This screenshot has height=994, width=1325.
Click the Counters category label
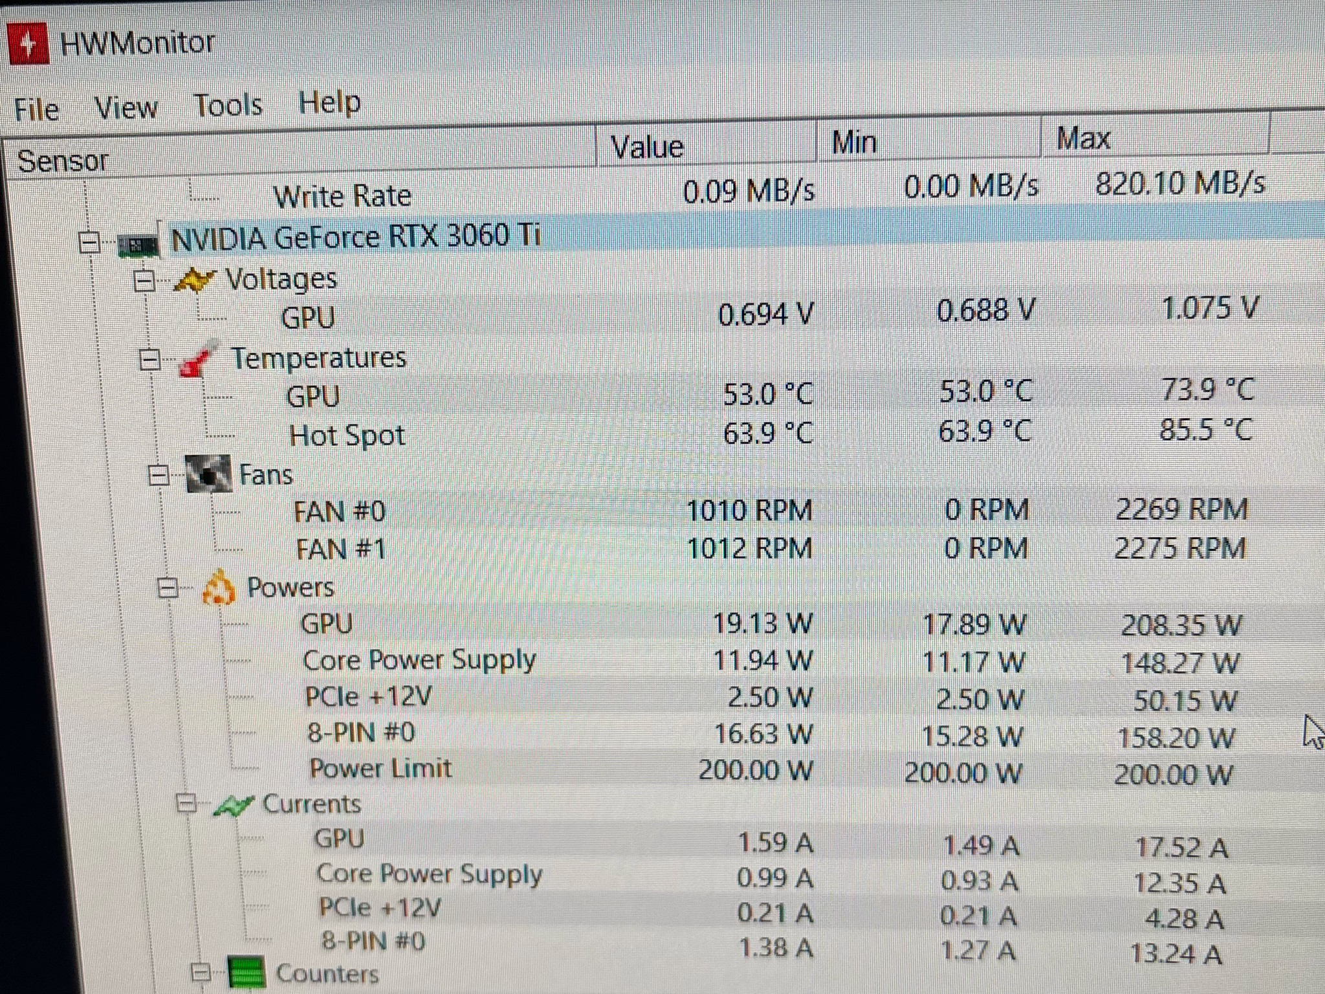[327, 973]
